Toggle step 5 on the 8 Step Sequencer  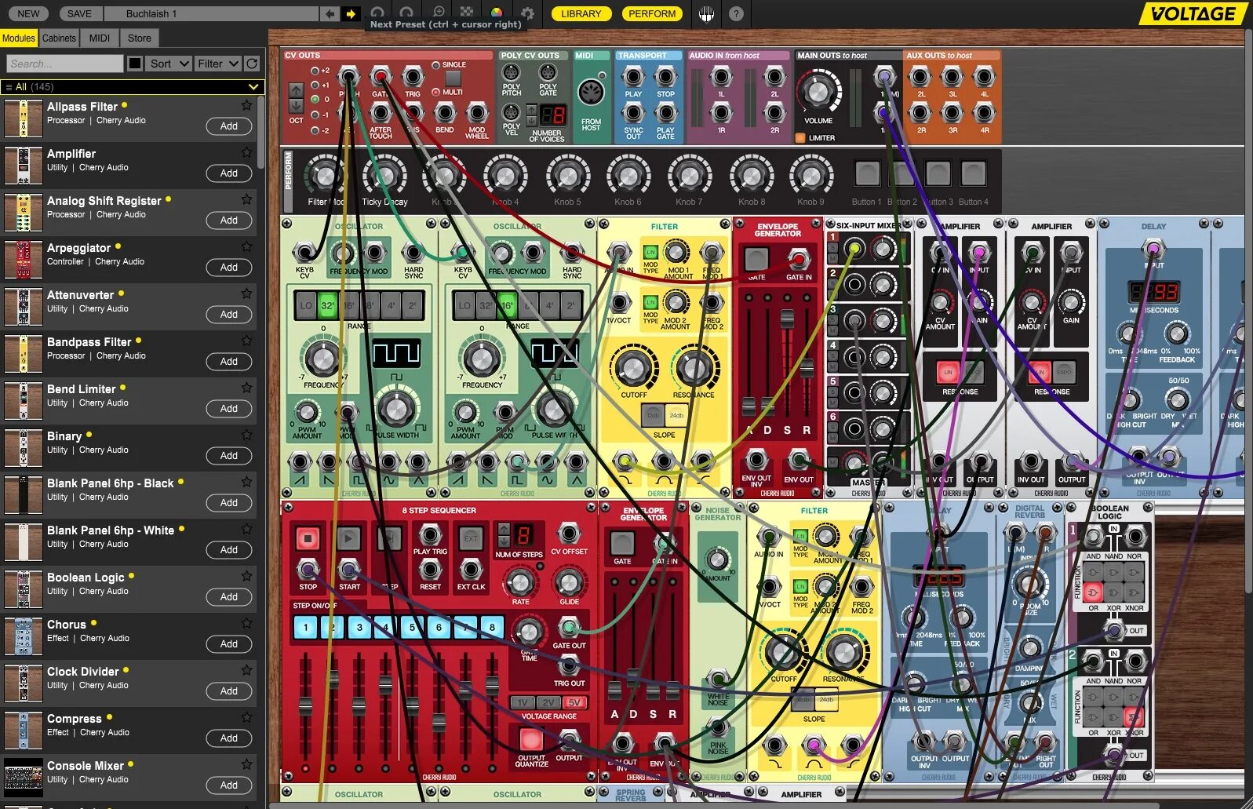coord(413,627)
